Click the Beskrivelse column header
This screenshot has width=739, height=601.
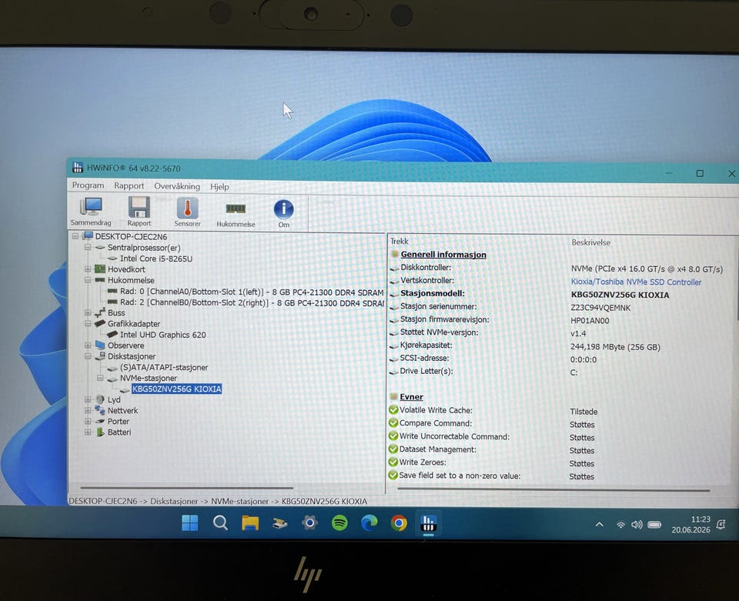tap(590, 242)
